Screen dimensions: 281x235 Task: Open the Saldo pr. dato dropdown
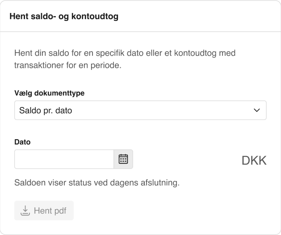[x=140, y=110]
